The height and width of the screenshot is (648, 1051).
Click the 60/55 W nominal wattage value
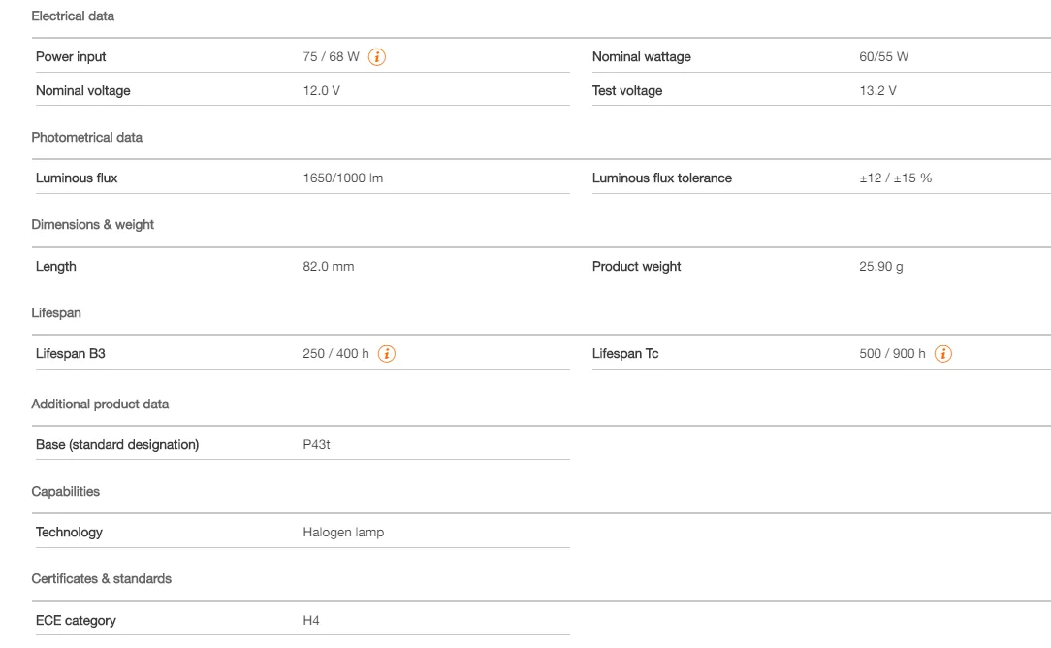pyautogui.click(x=876, y=56)
